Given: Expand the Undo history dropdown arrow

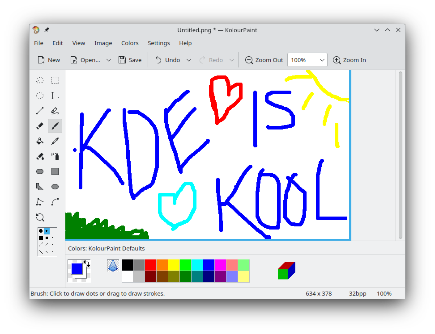Looking at the screenshot, I should pos(188,60).
